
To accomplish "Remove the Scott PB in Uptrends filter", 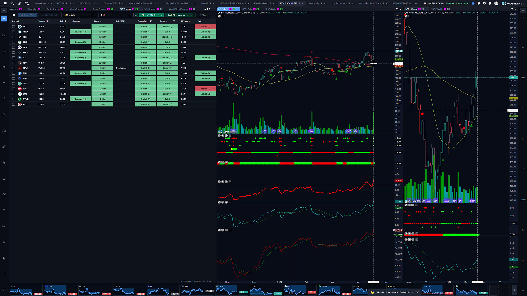I will (x=191, y=15).
